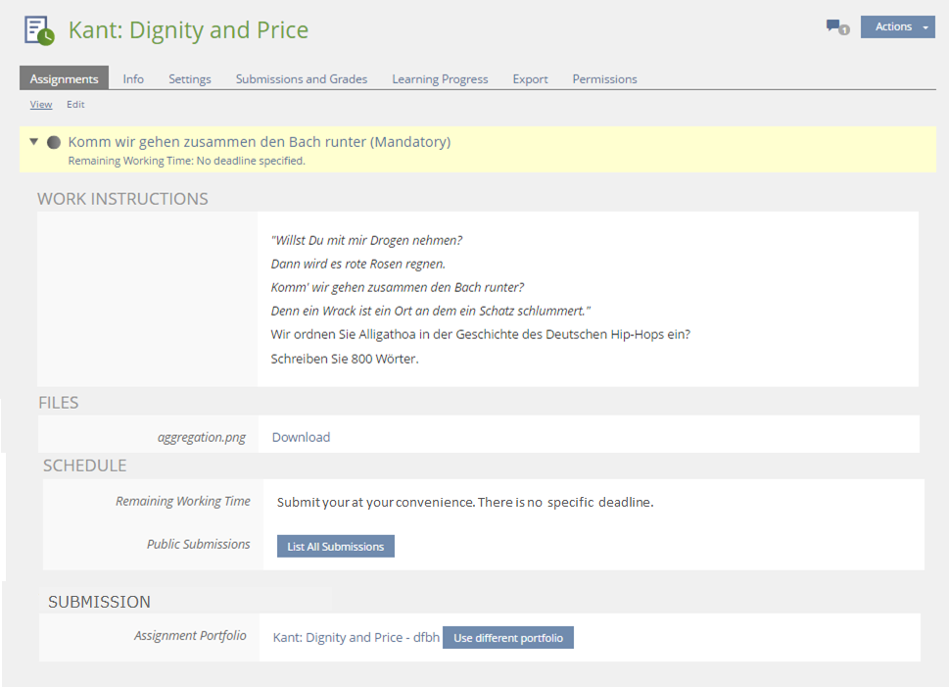
Task: Switch to the Info tab
Action: point(133,78)
